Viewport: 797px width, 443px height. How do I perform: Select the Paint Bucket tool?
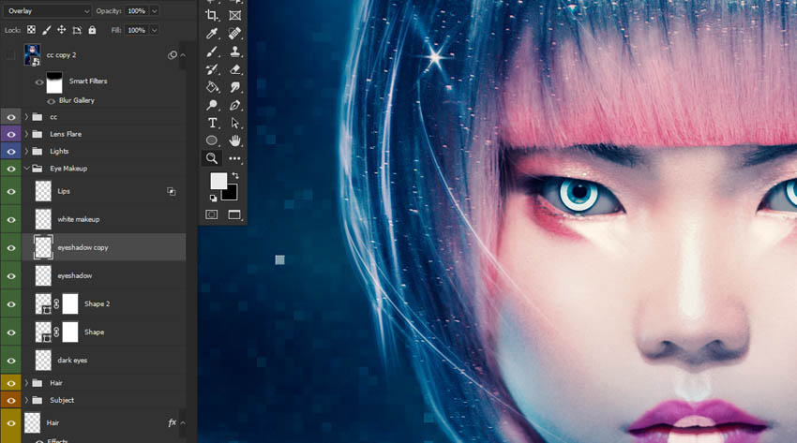click(212, 87)
